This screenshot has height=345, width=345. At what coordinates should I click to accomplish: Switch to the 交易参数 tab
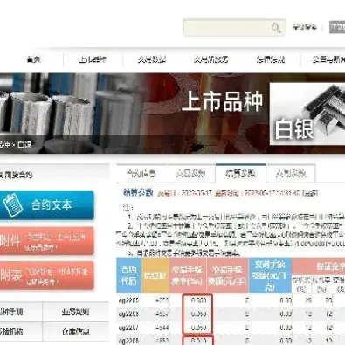click(x=190, y=174)
